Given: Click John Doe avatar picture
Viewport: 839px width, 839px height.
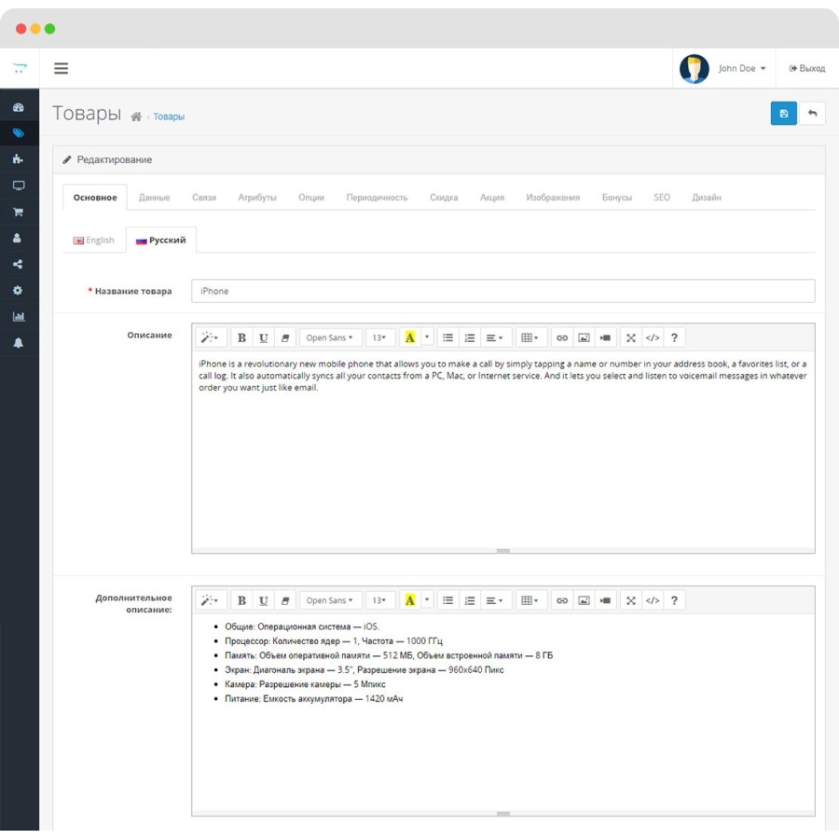Looking at the screenshot, I should click(694, 68).
